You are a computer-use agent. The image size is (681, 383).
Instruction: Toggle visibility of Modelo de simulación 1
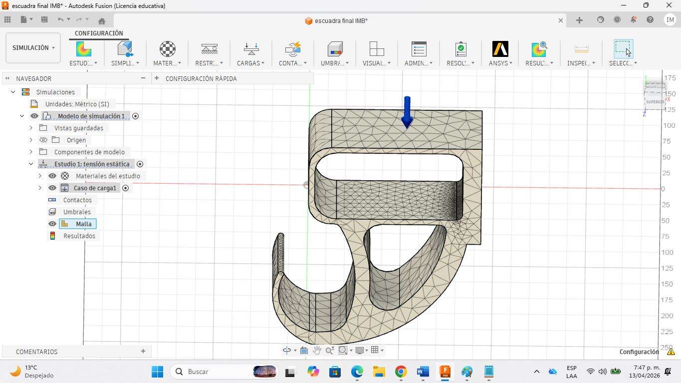point(34,116)
